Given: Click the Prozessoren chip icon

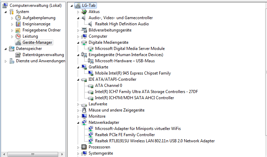Looking at the screenshot, I should pos(84,147).
